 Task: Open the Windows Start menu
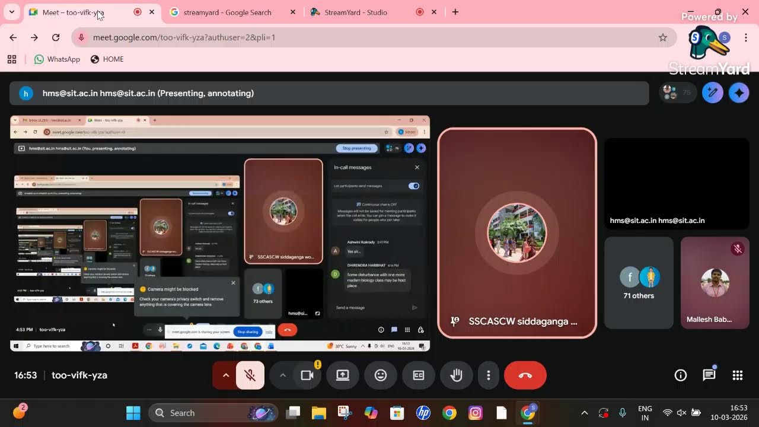click(x=133, y=413)
